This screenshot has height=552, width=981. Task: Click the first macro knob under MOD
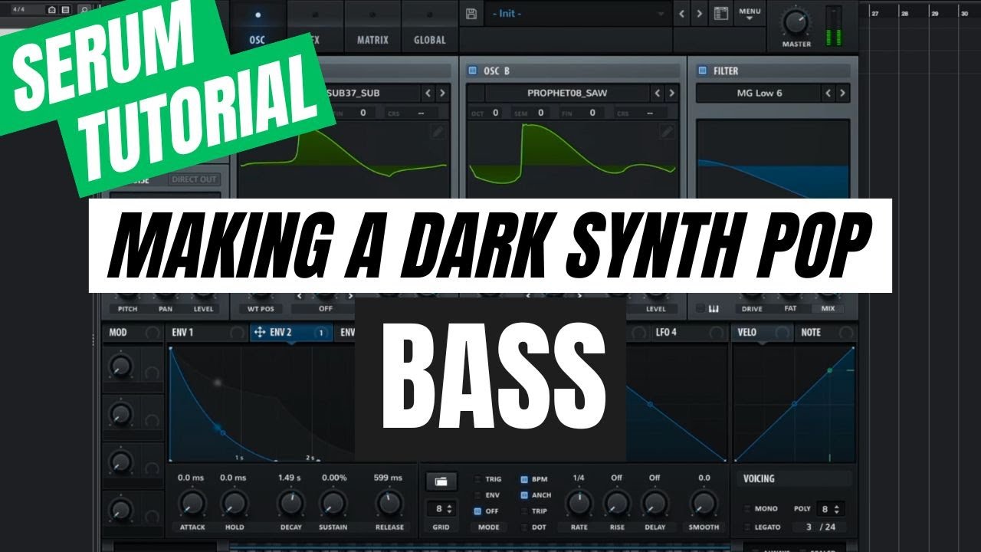(120, 366)
